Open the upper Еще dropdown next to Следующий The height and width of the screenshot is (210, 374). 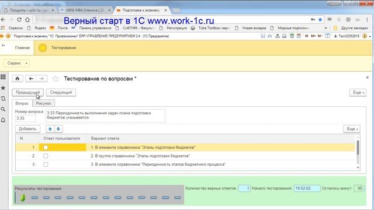coord(358,92)
